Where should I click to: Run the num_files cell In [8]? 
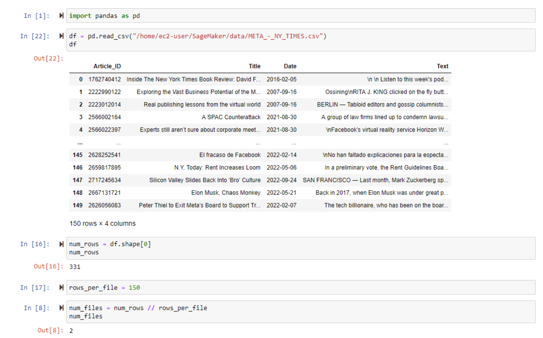[x=62, y=308]
